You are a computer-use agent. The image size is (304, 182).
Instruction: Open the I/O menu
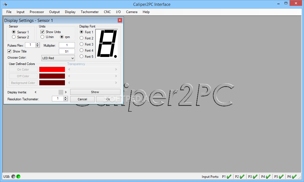(118, 12)
